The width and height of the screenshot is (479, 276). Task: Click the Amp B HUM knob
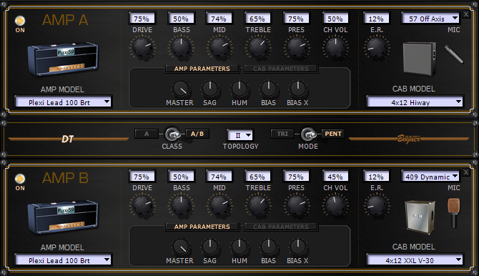239,247
